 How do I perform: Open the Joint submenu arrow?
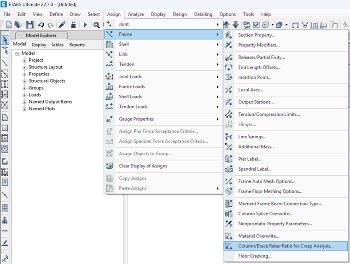217,24
